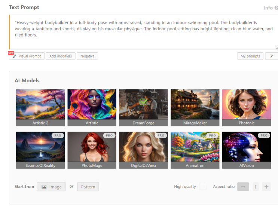Open the Info help icon
This screenshot has width=278, height=206.
pos(276,8)
